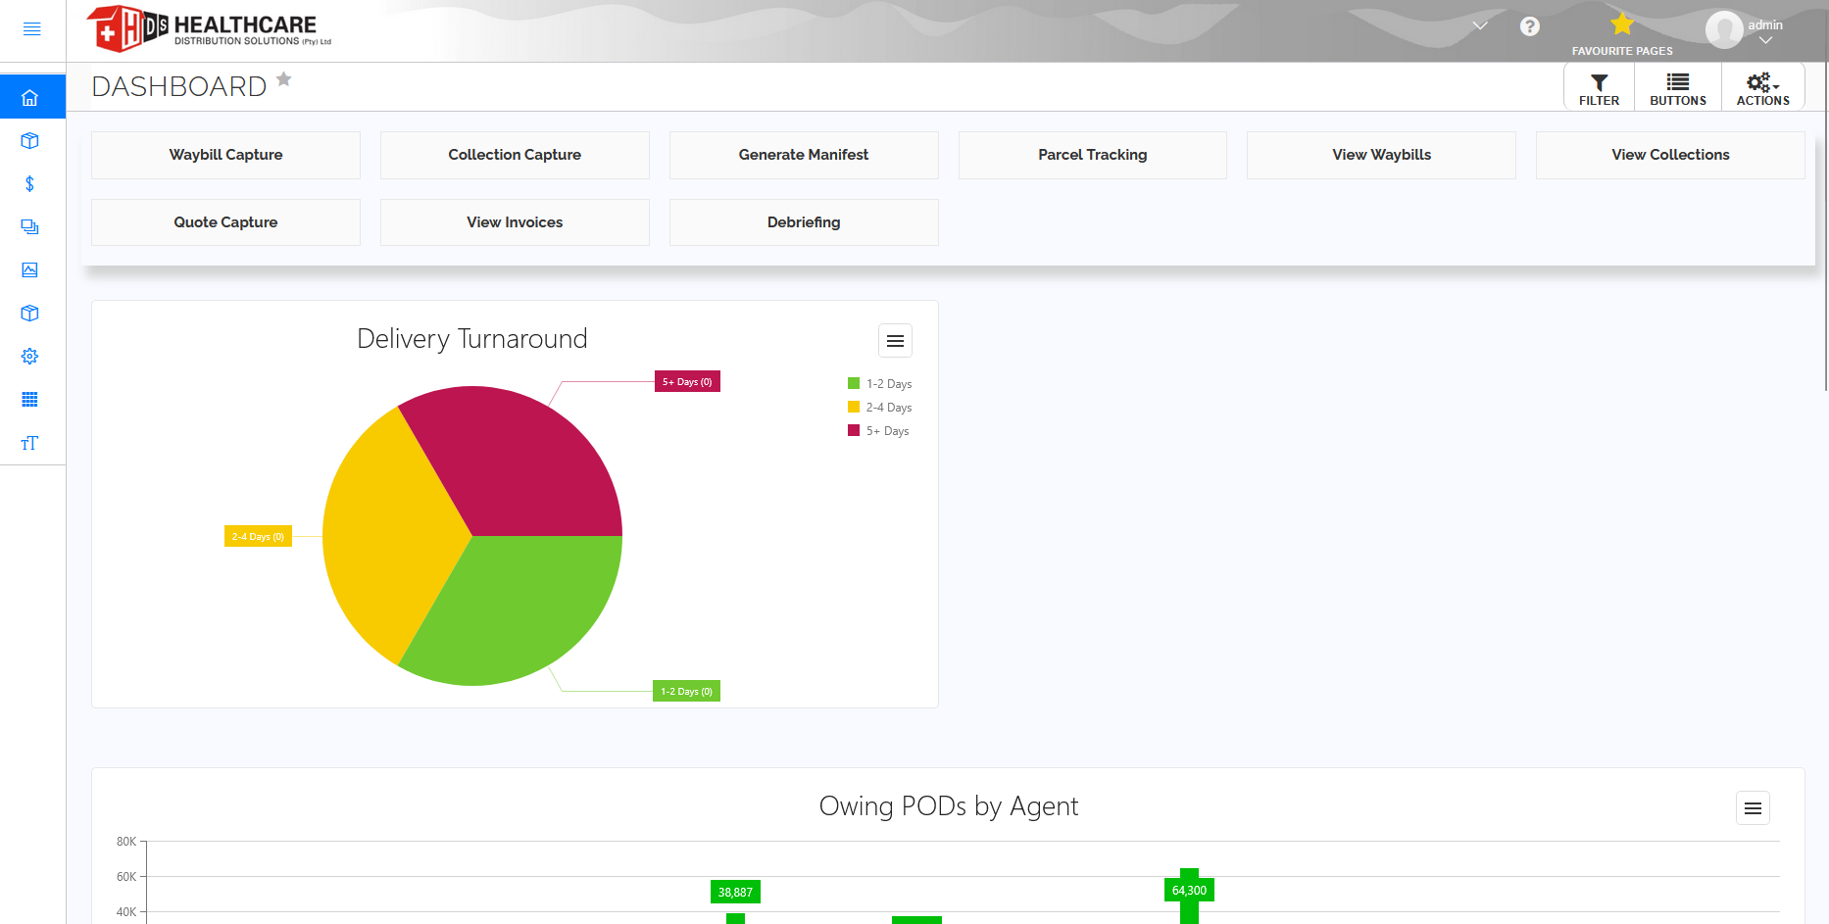Image resolution: width=1829 pixels, height=924 pixels.
Task: Open the settings gear icon in sidebar
Action: (30, 356)
